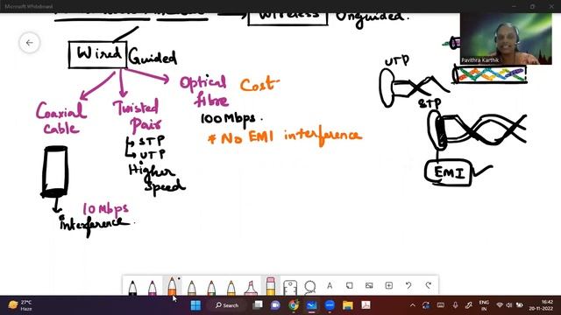Click the volume speaker tray icon
This screenshot has height=315, width=561.
click(509, 305)
